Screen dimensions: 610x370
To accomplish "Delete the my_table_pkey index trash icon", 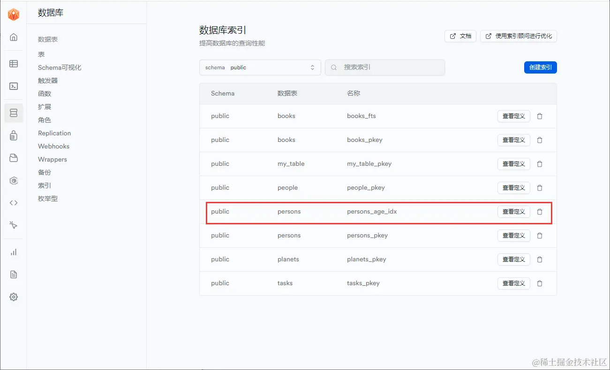I will [x=540, y=164].
